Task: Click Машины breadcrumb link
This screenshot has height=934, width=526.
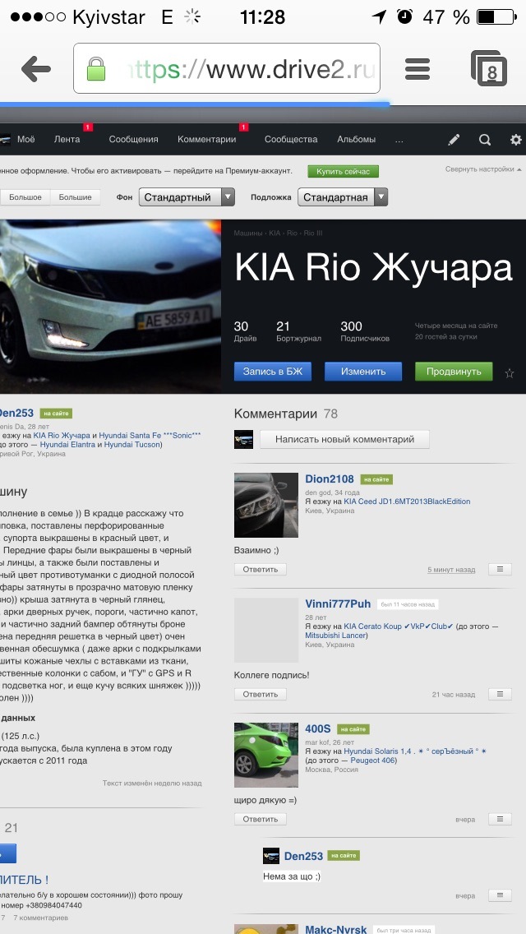Action: point(248,233)
